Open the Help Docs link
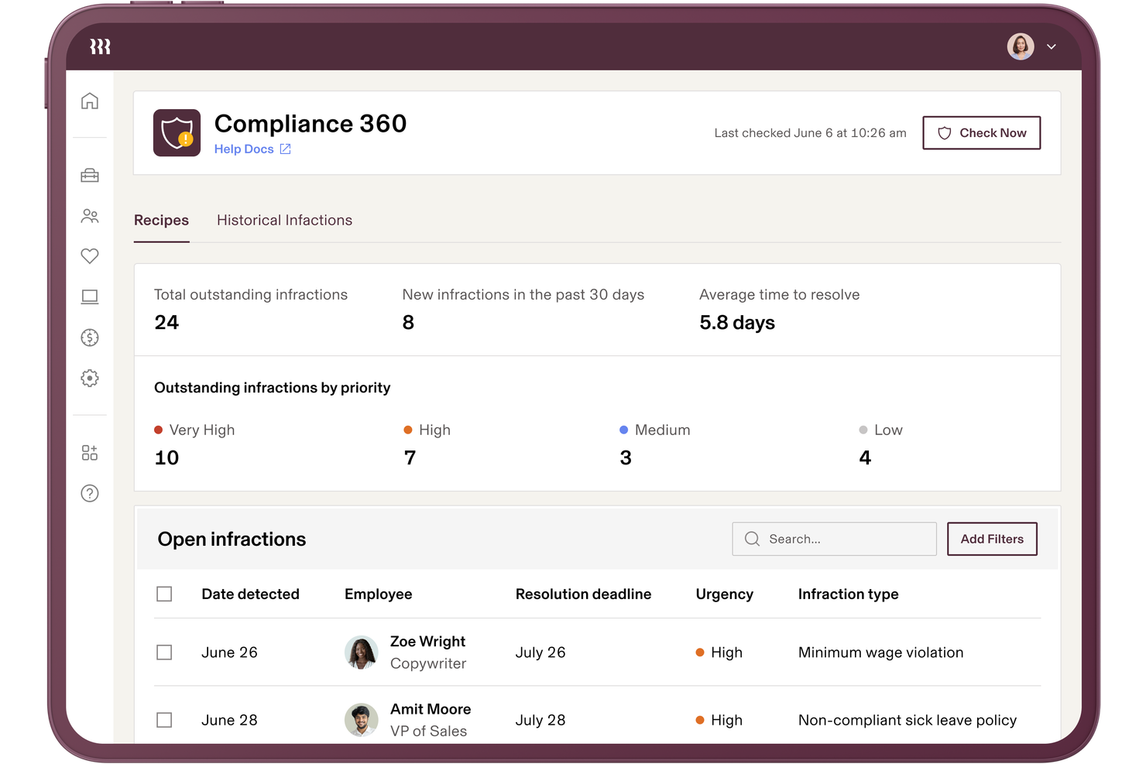This screenshot has height=764, width=1146. [x=244, y=149]
